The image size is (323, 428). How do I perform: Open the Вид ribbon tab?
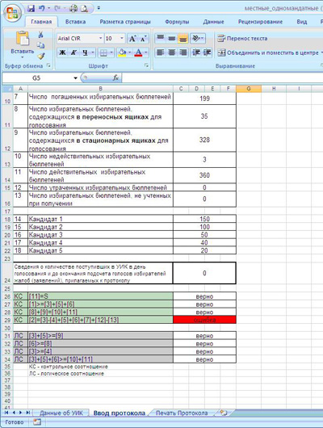[302, 22]
